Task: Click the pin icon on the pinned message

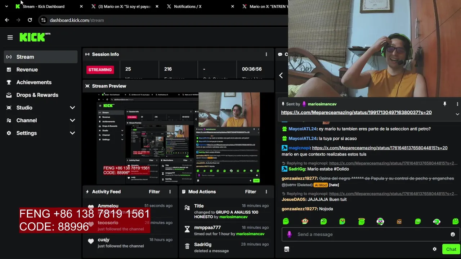Action: click(x=445, y=104)
